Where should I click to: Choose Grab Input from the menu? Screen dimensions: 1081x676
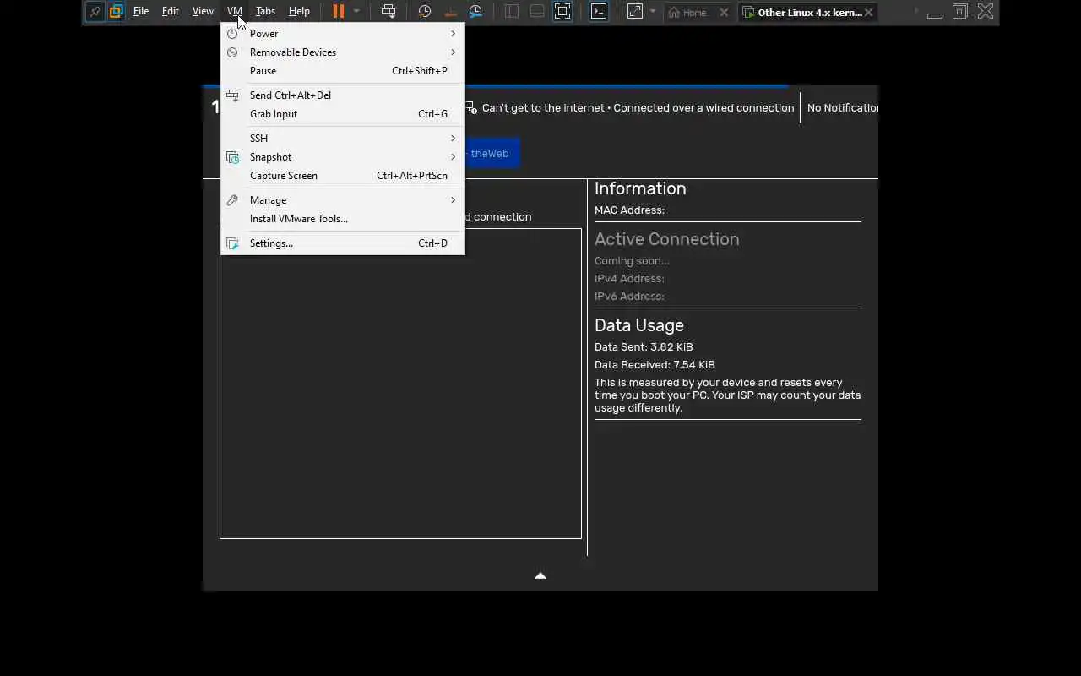(342, 114)
